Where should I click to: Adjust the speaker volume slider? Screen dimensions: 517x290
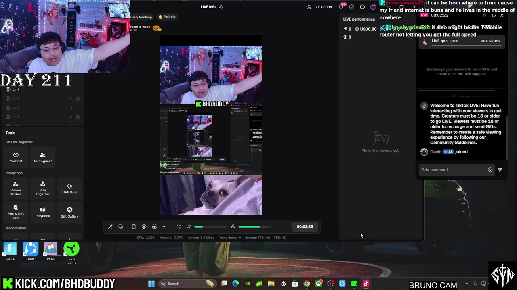point(210,227)
